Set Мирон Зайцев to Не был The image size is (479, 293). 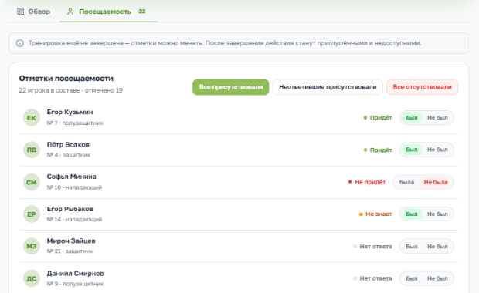tap(437, 247)
